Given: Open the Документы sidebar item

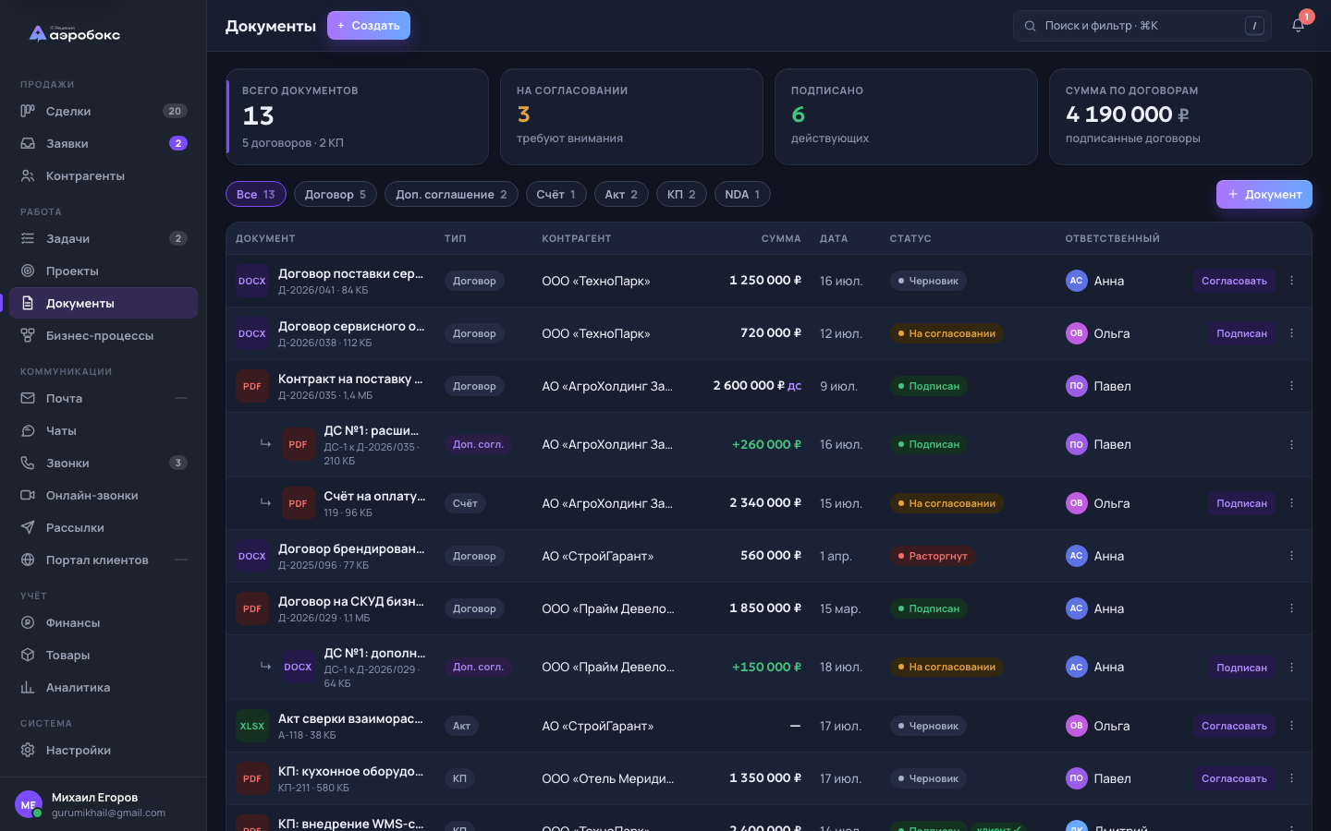Looking at the screenshot, I should tap(104, 303).
